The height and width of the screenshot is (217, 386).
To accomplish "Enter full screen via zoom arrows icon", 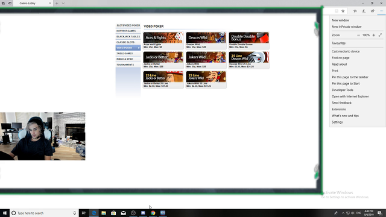I will 381,35.
